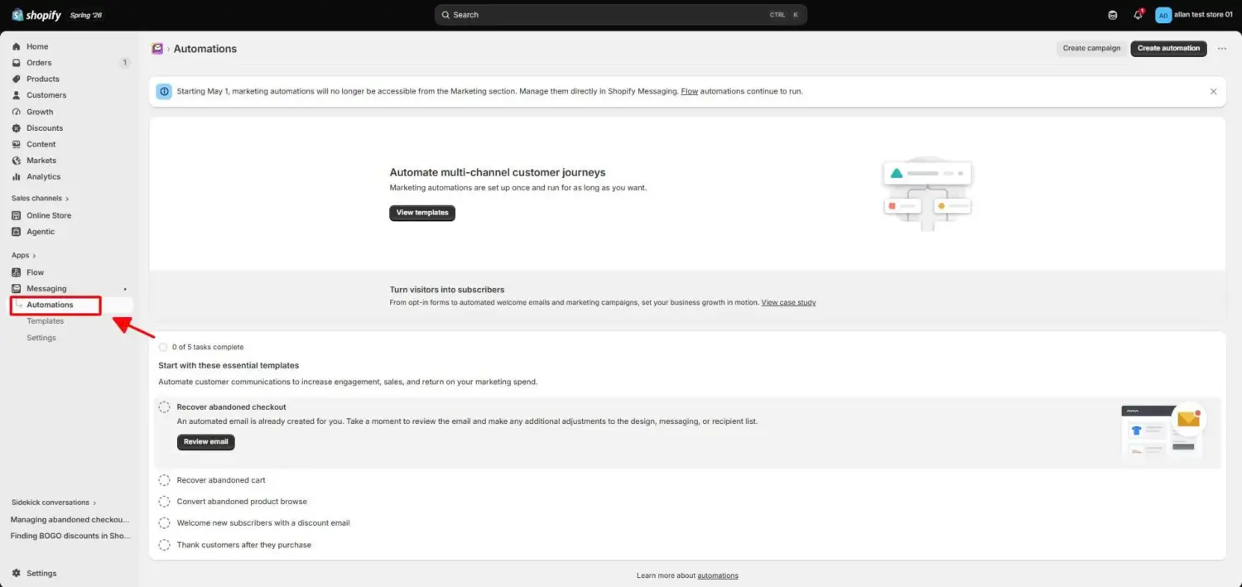Click the Review email button
1242x587 pixels.
tap(206, 442)
